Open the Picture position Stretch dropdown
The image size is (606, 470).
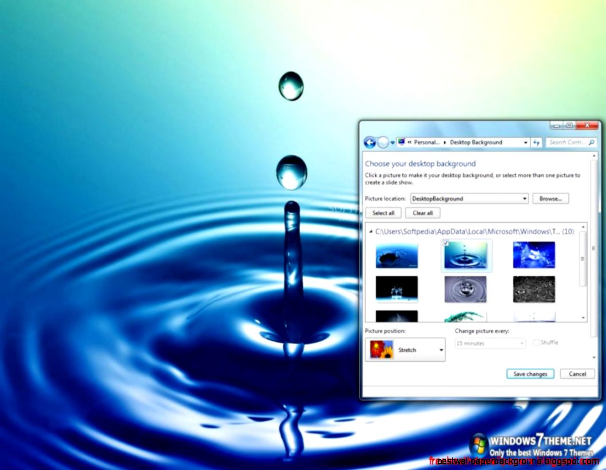click(405, 350)
